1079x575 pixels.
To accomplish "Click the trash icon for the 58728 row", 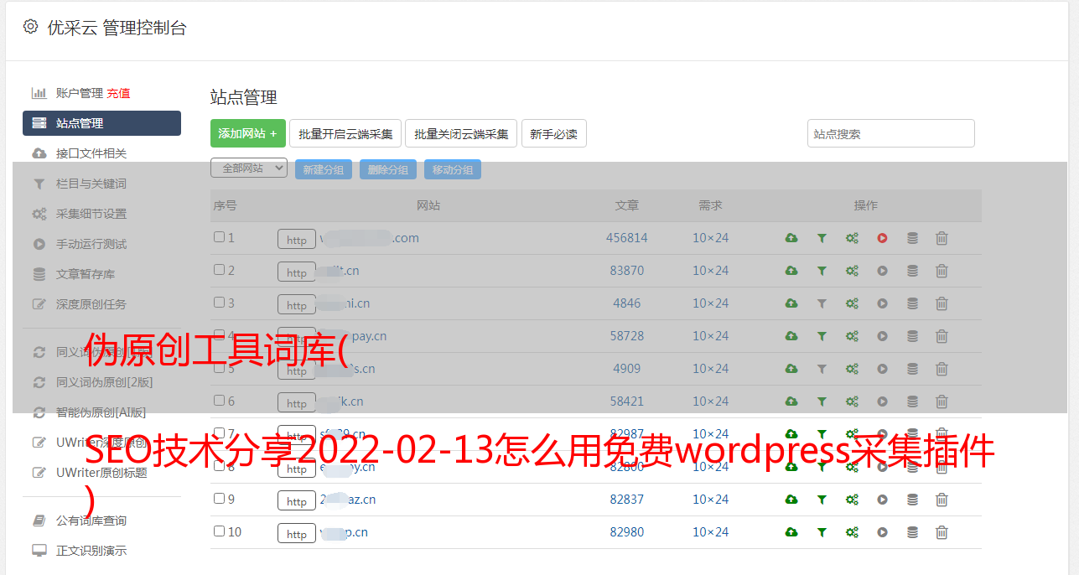I will (942, 336).
